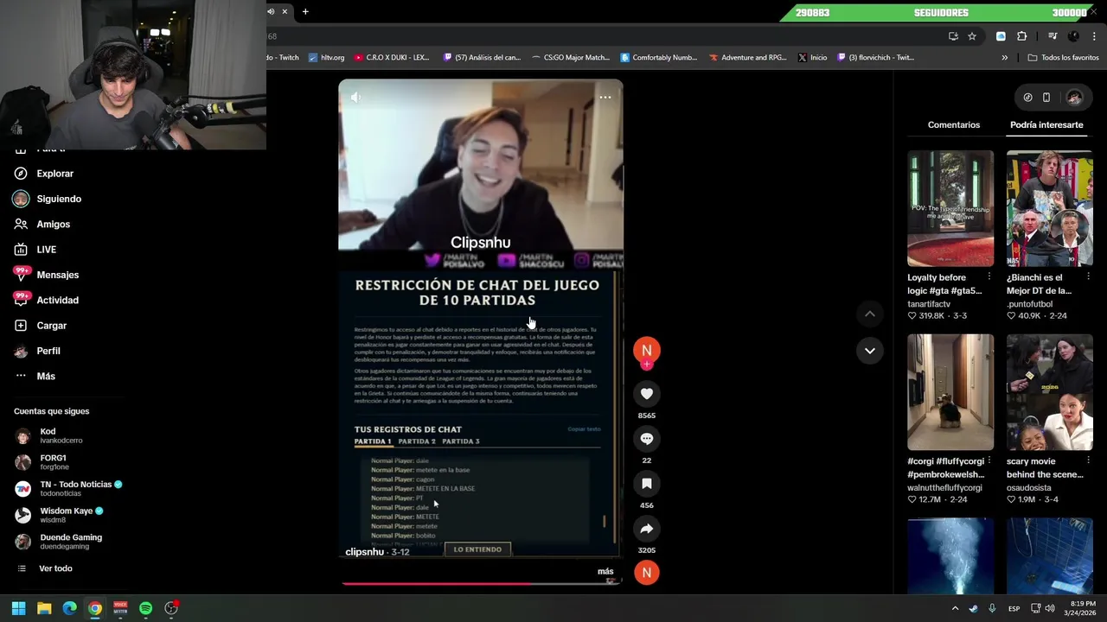
Task: Open the '¿Bianchi es el Mejor DT' thumbnail
Action: tap(1049, 208)
